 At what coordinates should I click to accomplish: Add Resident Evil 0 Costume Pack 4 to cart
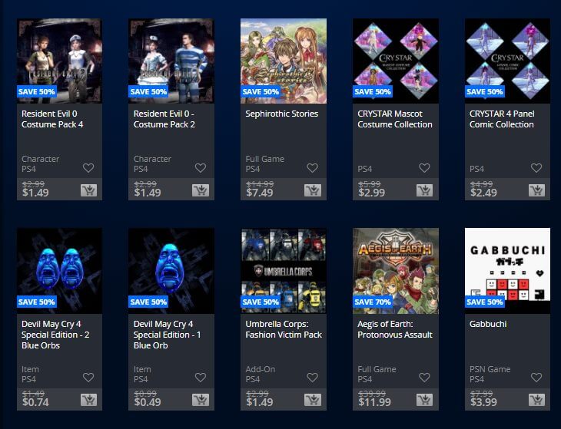click(x=88, y=190)
